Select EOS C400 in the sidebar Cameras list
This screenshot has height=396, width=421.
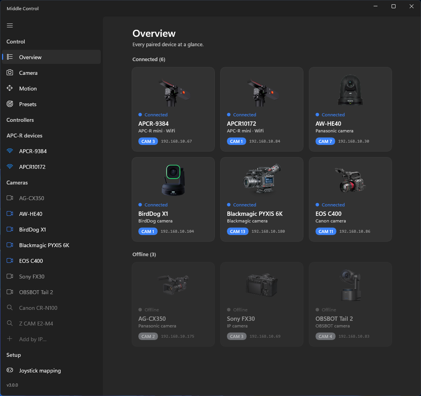[51, 261]
